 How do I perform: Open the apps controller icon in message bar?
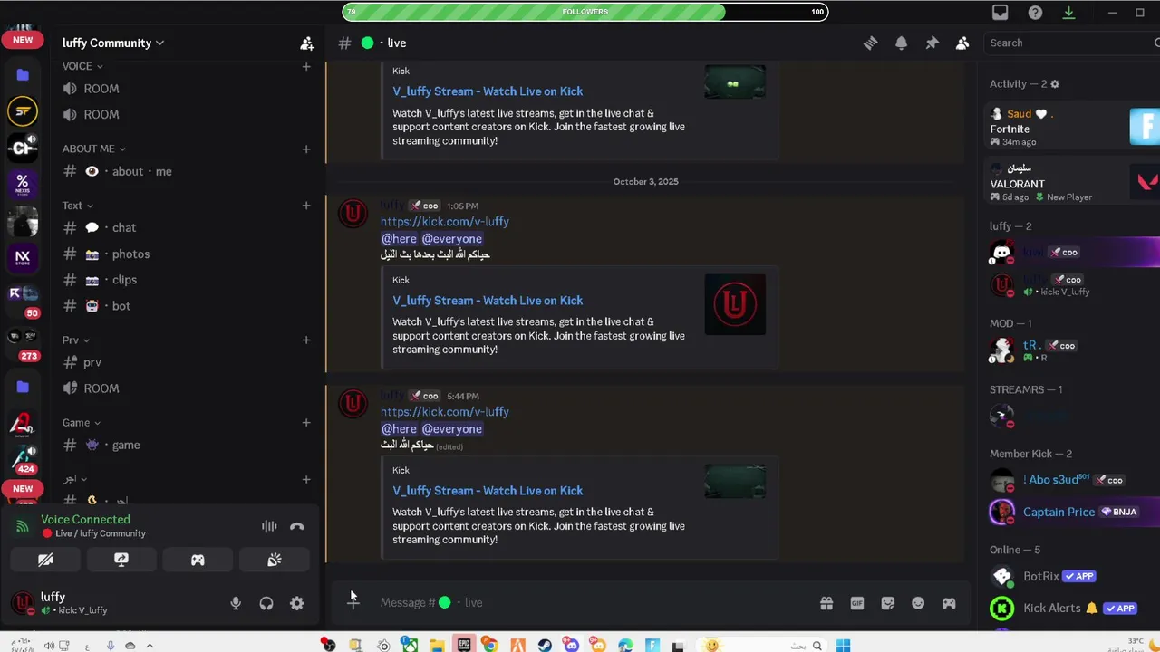tap(949, 603)
